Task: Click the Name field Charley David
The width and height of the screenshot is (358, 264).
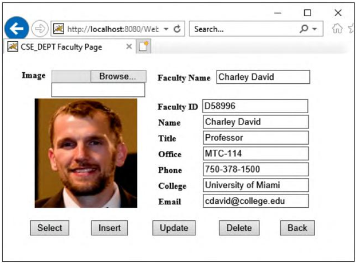Action: pyautogui.click(x=255, y=122)
